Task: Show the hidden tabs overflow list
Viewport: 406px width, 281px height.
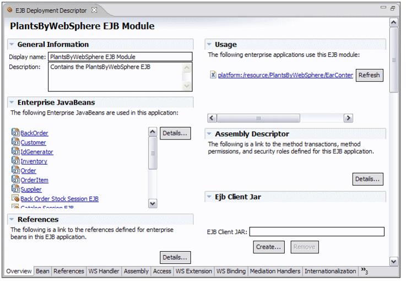Action: tap(365, 271)
